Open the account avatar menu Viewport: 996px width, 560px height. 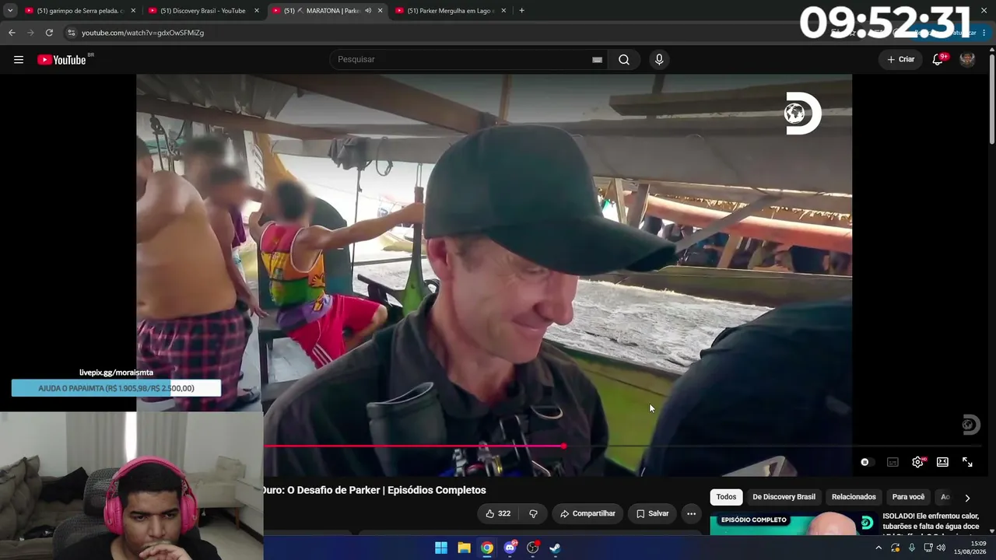pyautogui.click(x=967, y=60)
